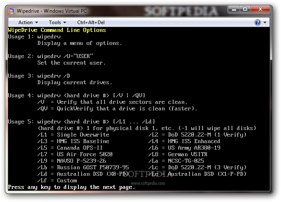Maximize the Wipedrive virtual PC window
This screenshot has height=202, width=281.
pos(245,9)
